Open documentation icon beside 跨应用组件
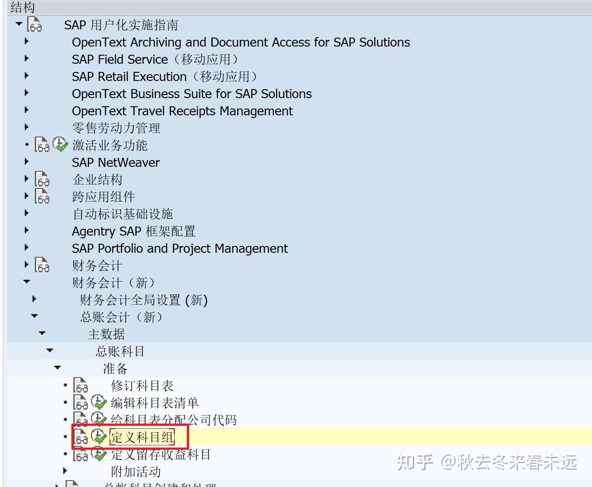592x487 pixels. point(42,196)
